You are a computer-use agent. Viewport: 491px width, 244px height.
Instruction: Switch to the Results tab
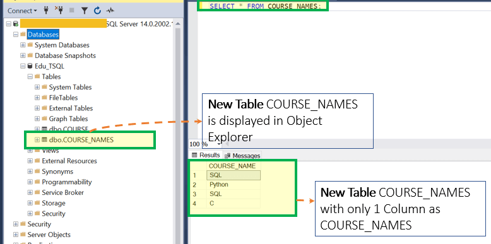206,155
